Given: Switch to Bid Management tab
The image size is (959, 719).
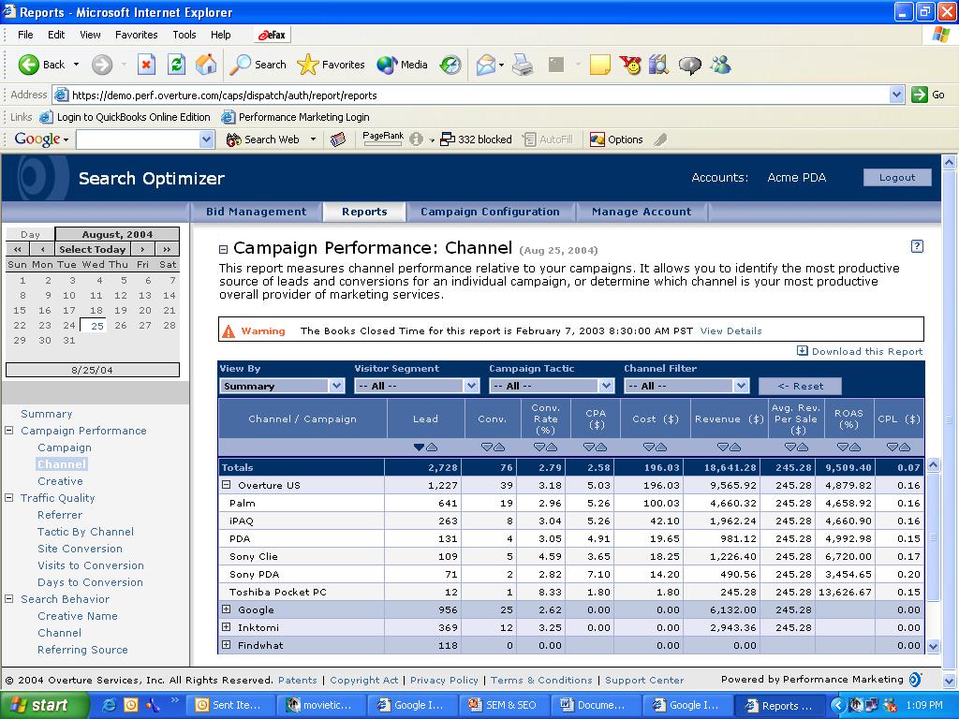Looking at the screenshot, I should click(256, 212).
